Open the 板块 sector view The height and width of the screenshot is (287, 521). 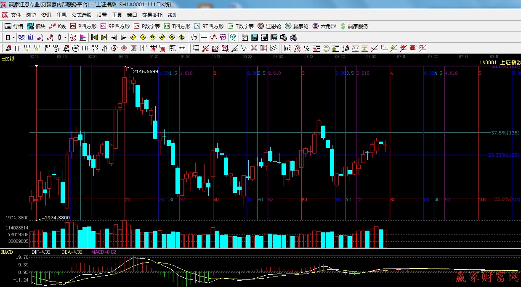tap(35, 26)
